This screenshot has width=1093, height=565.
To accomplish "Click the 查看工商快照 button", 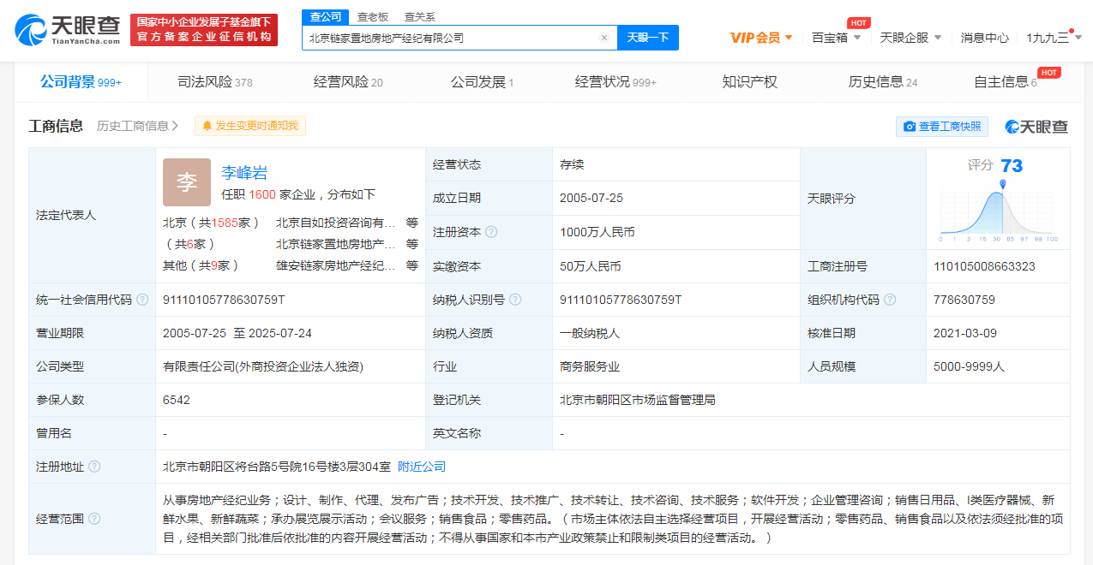I will click(x=942, y=127).
